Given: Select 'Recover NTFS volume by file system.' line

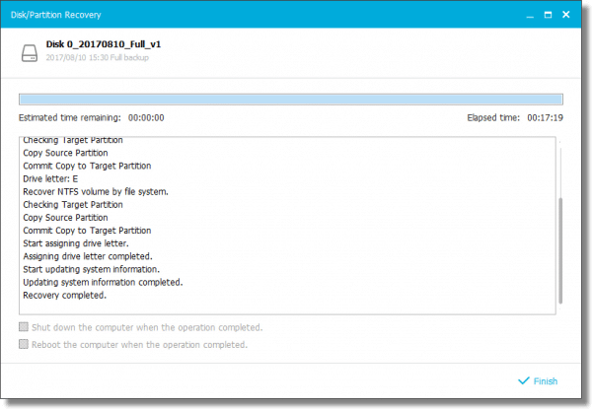Looking at the screenshot, I should 96,192.
